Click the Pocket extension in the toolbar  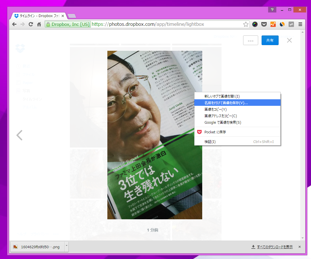[264, 24]
